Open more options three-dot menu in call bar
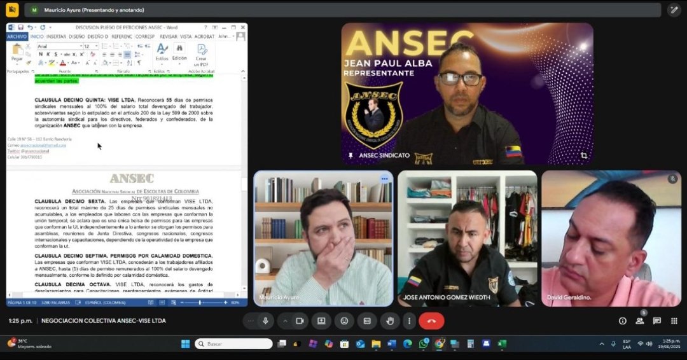 409,321
